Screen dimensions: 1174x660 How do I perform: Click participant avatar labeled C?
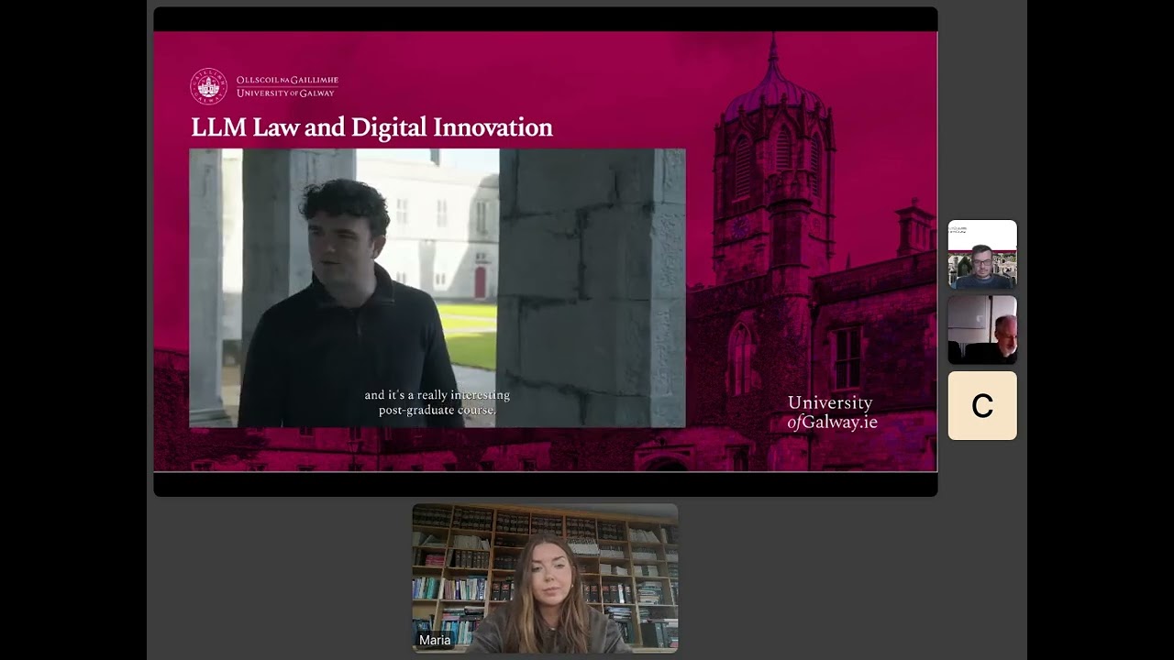coord(982,405)
